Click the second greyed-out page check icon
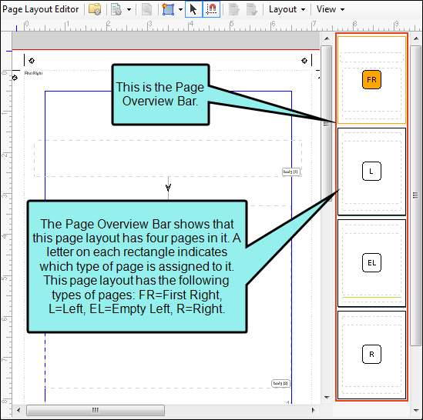This screenshot has height=420, width=423. pos(252,9)
